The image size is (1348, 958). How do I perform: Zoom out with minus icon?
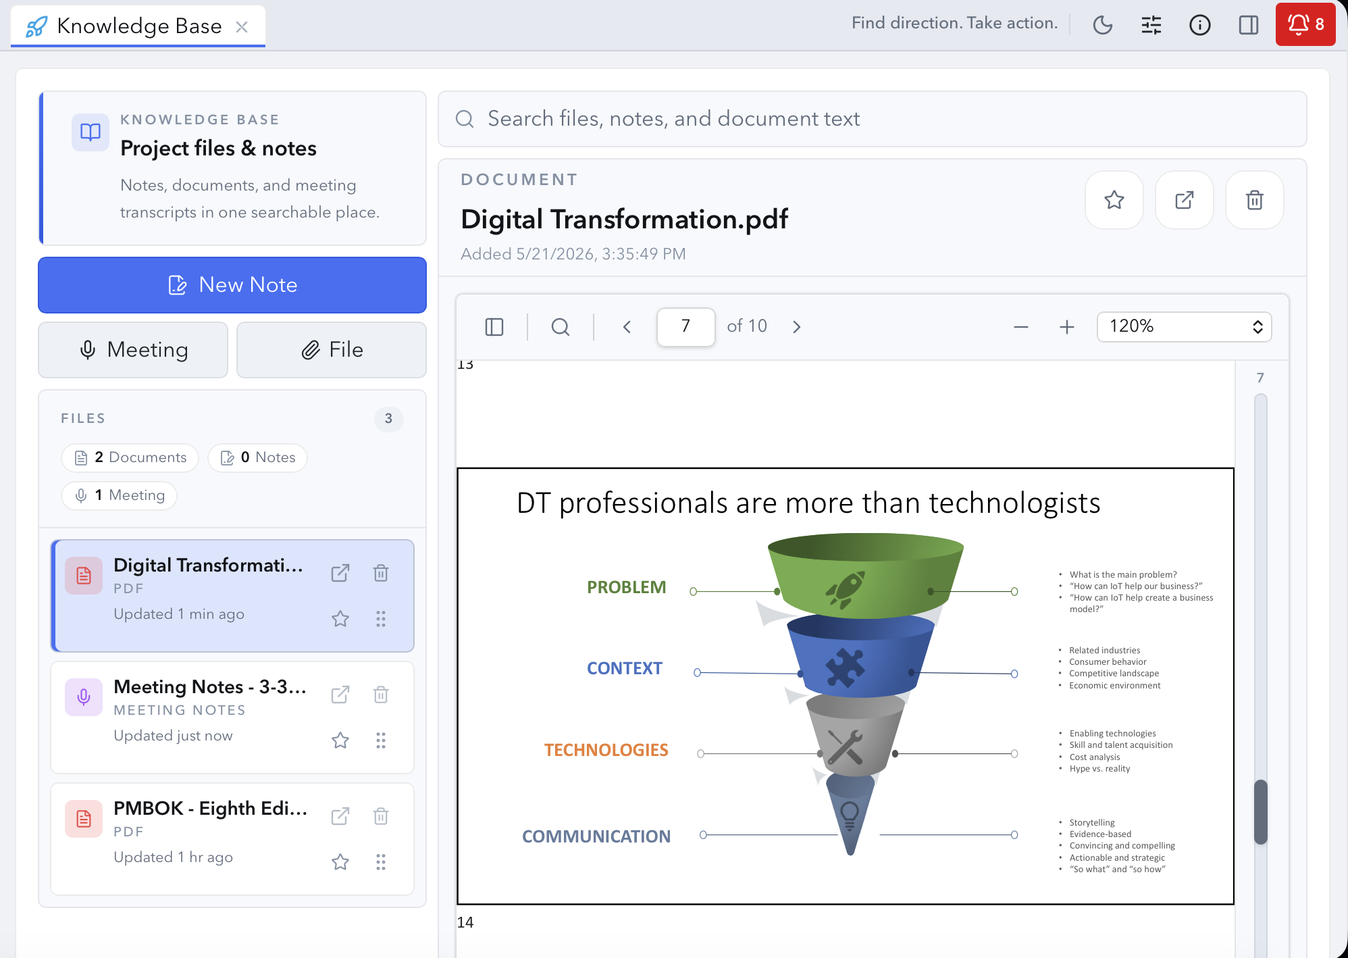1021,327
